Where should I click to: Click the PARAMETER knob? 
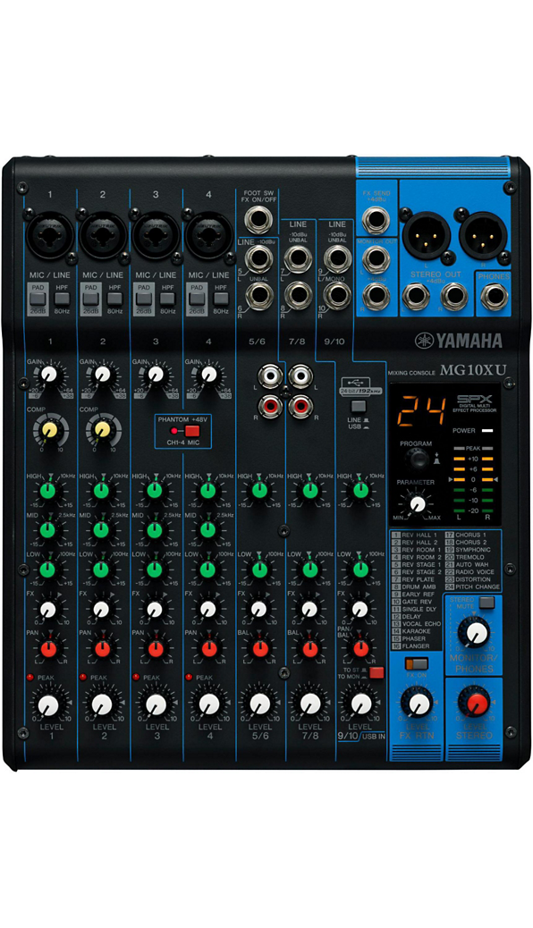[417, 503]
